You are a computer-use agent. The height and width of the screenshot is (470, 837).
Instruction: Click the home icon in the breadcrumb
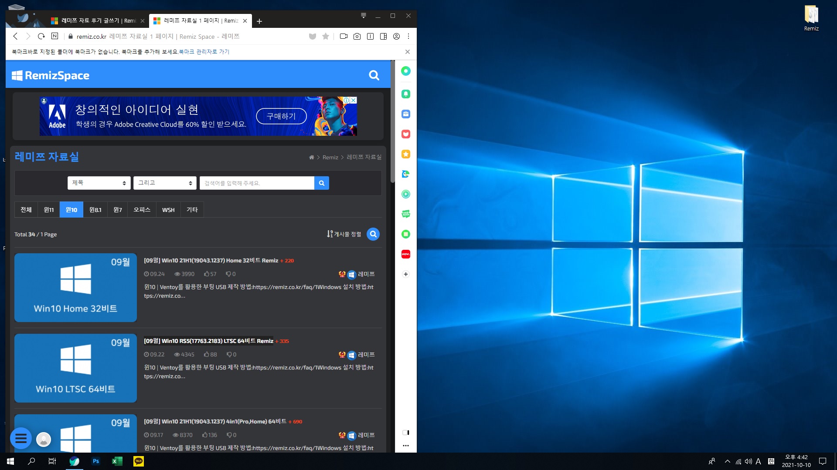pyautogui.click(x=311, y=157)
